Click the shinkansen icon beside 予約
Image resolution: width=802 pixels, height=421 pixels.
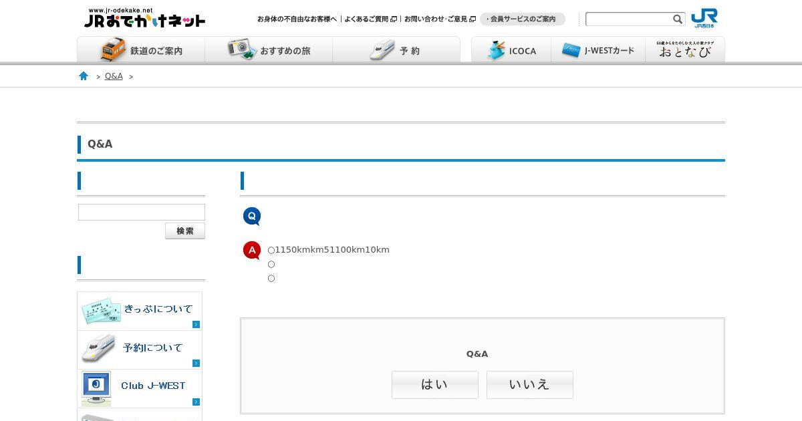point(382,50)
